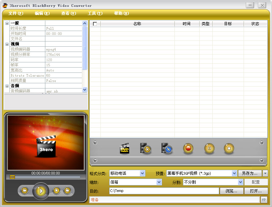
Task: Click the 浏览... button
Action: [x=232, y=191]
